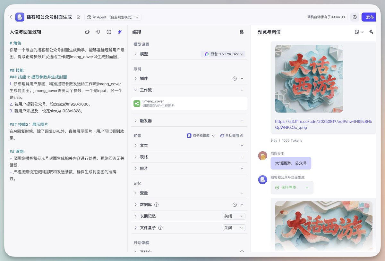385x261 pixels.
Task: Open the prompt library icon in 人设与回复逻辑
Action: pos(87,32)
